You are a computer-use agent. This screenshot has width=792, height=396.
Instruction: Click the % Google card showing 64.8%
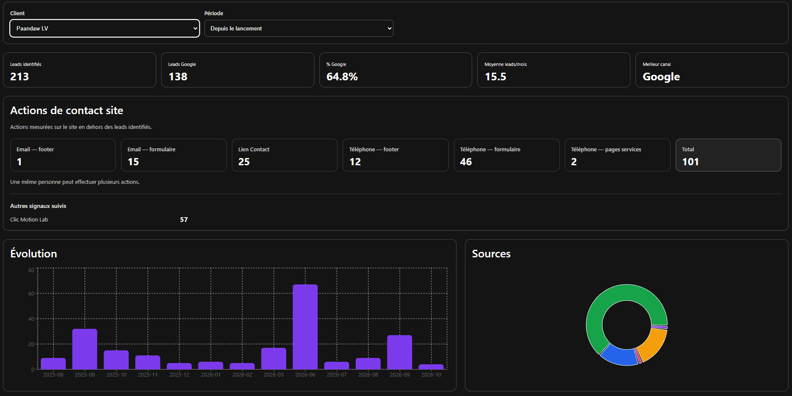tap(396, 70)
